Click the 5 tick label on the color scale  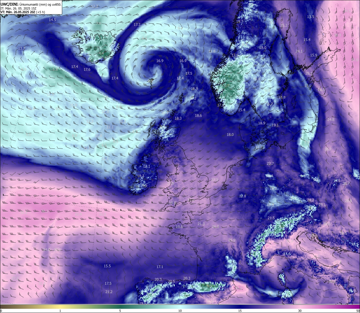tap(120, 311)
